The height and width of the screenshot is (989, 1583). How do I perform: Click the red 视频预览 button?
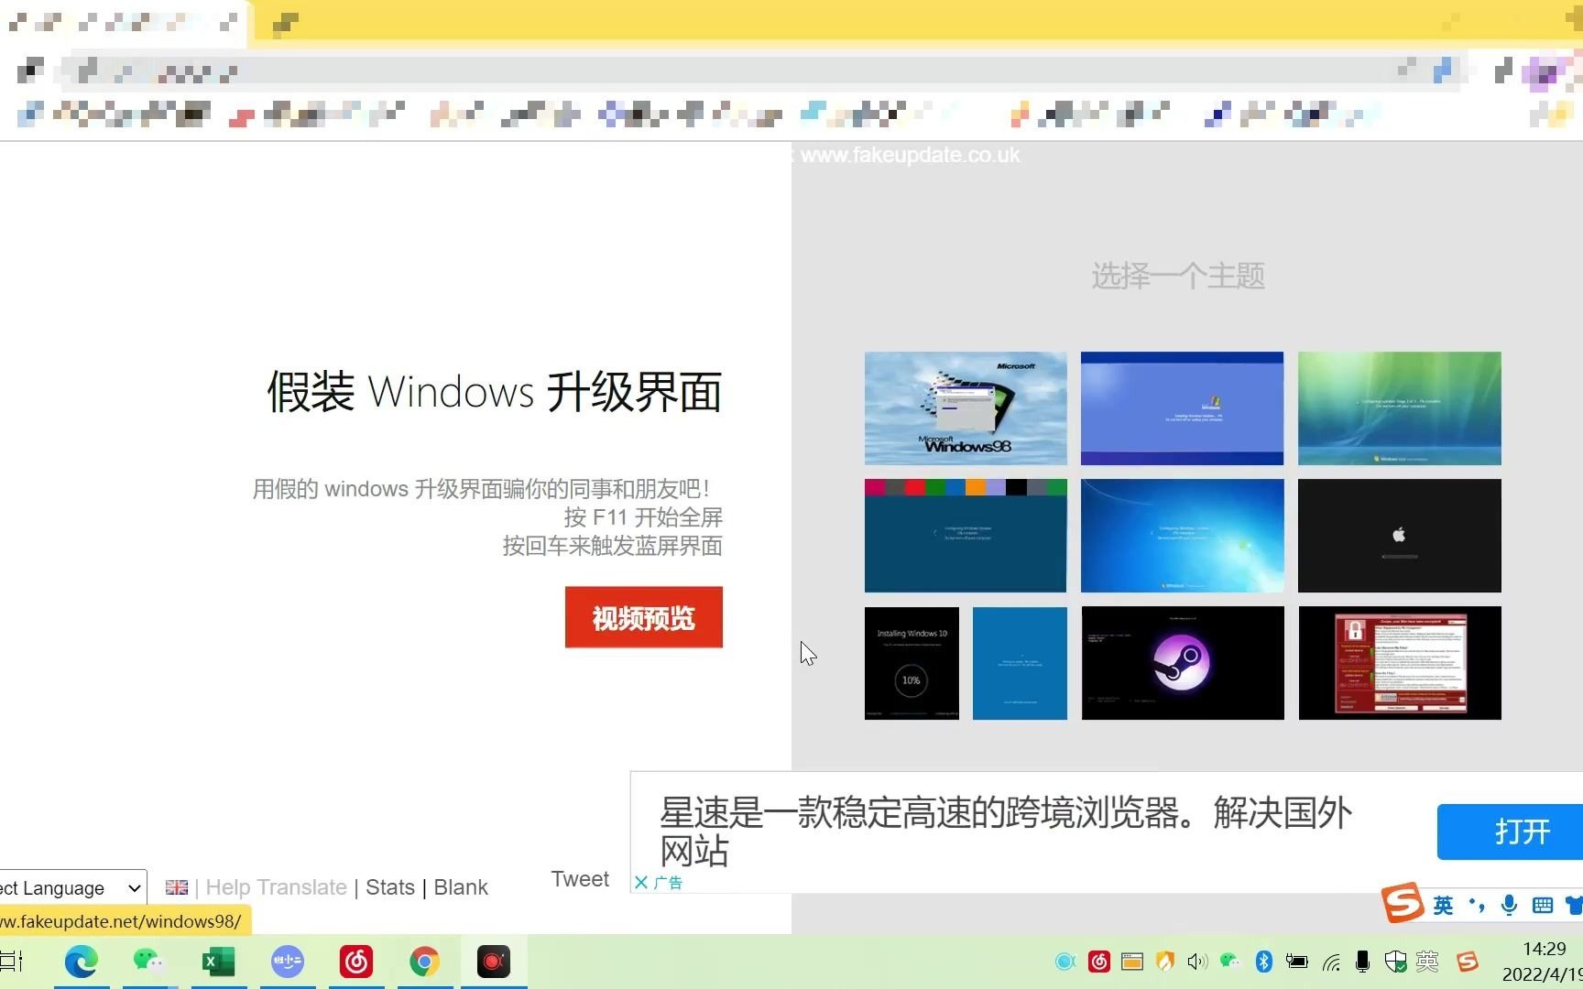pos(644,617)
